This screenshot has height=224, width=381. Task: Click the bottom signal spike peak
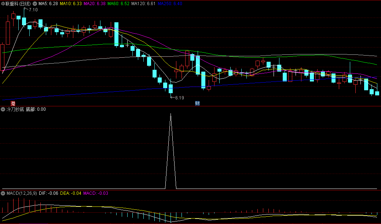tap(171, 114)
